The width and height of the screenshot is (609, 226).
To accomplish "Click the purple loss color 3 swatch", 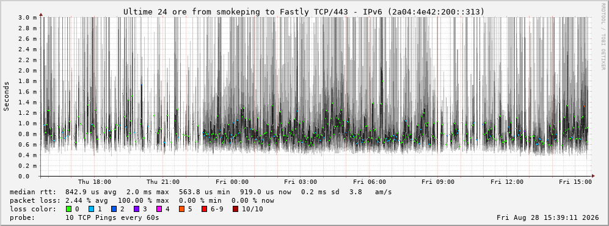I will coord(136,210).
